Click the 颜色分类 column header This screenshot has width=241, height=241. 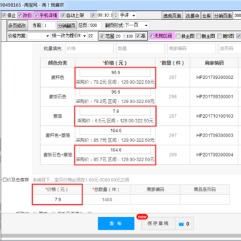(x=58, y=63)
